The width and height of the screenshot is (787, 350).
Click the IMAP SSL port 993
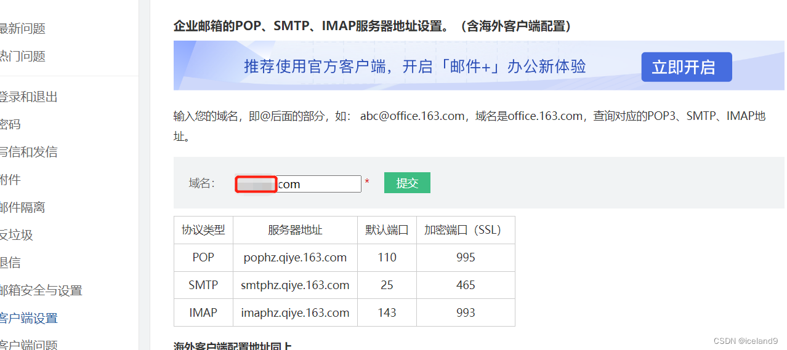pos(466,312)
